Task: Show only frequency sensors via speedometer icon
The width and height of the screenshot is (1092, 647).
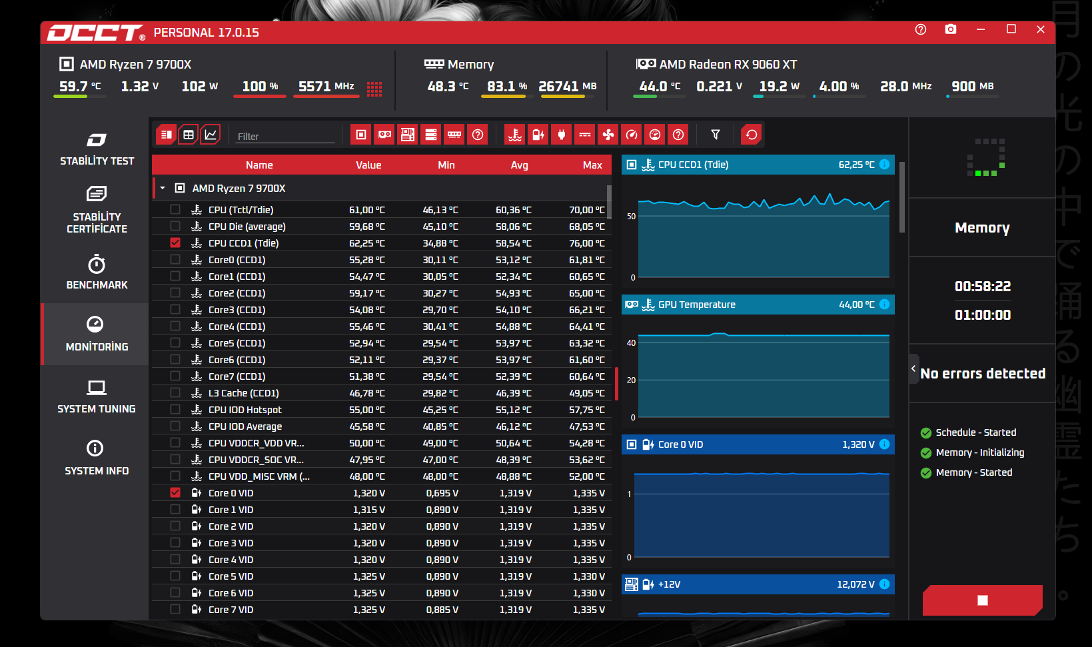Action: pyautogui.click(x=632, y=135)
